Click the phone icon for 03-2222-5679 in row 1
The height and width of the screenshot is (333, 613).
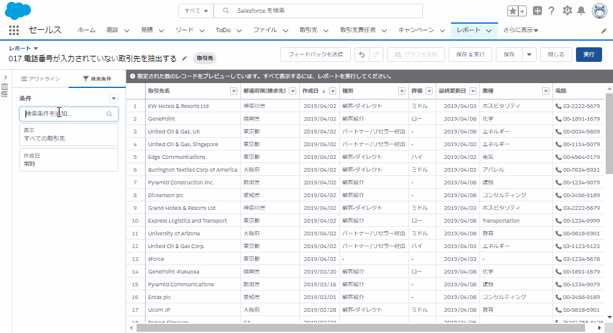click(x=558, y=106)
